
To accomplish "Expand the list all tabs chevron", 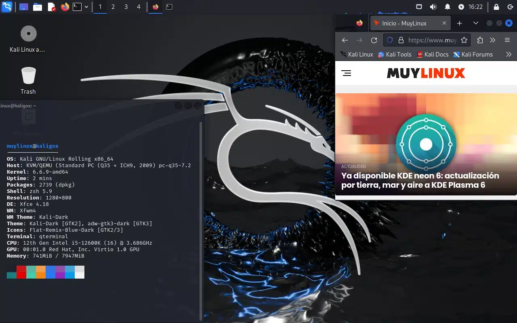I will coord(476,23).
